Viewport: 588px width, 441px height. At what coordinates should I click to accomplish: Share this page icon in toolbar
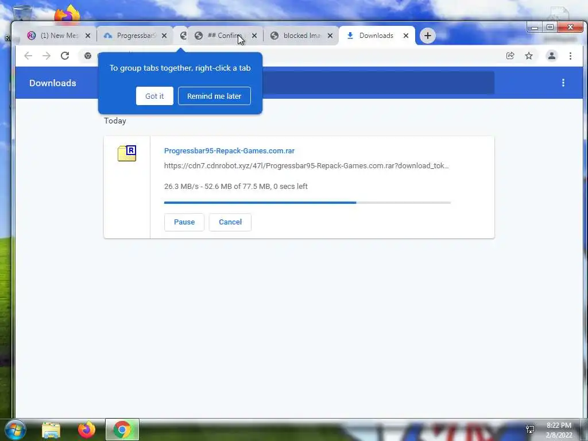pyautogui.click(x=510, y=56)
